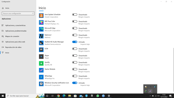The width and height of the screenshot is (174, 98).
Task: Open Google Chrome from the taskbar
Action: pos(58,96)
